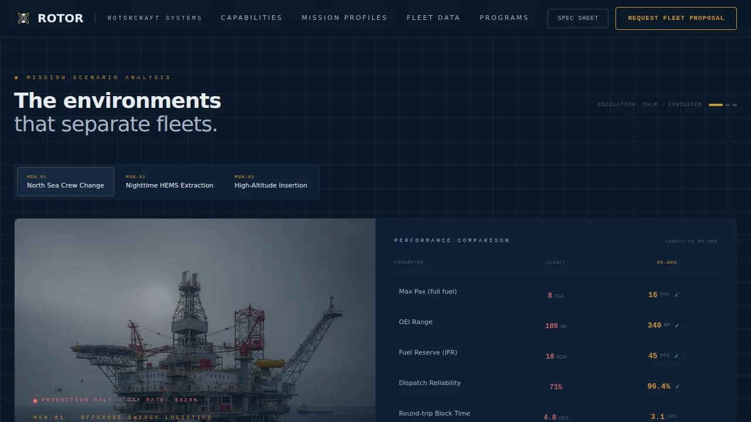Switch to High-Altitude Insertion tab
The image size is (751, 422).
[270, 182]
